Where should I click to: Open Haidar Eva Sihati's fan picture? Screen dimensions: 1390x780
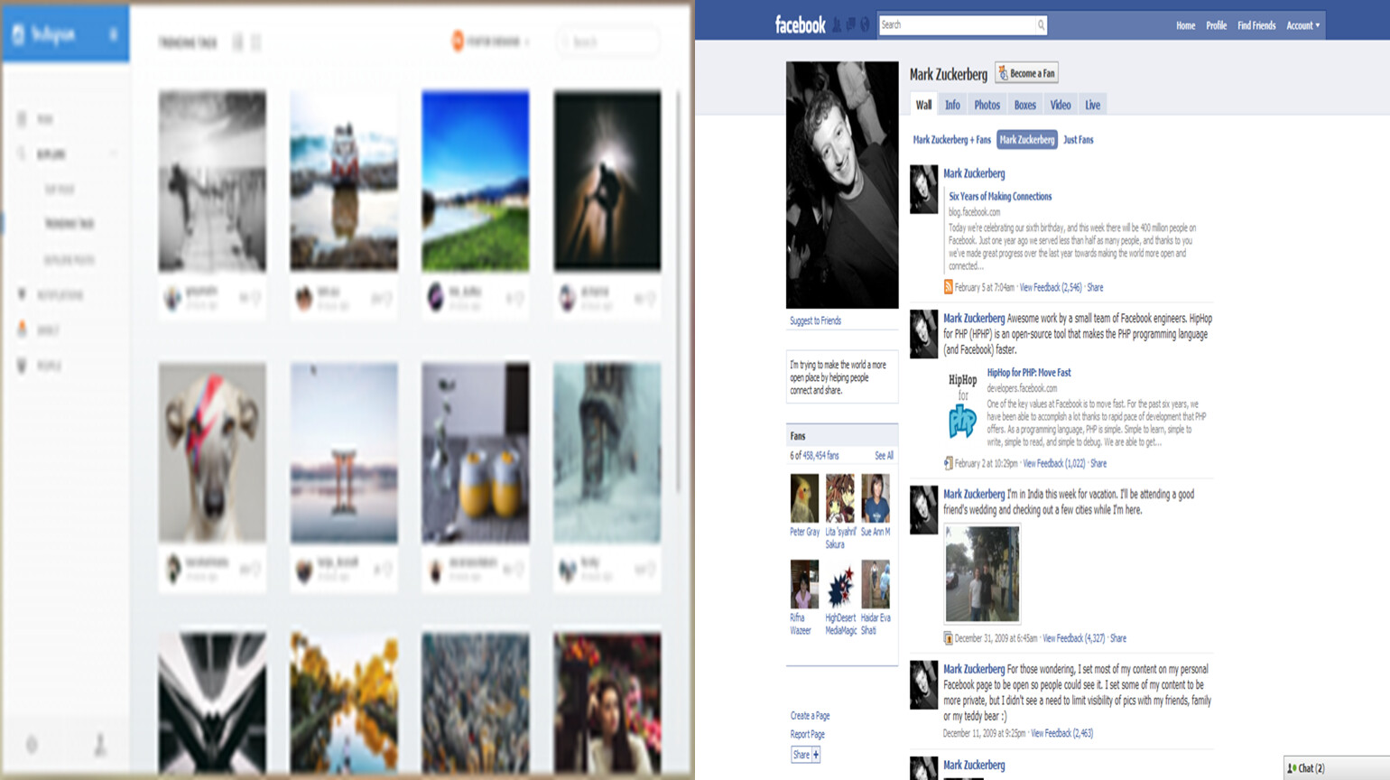pyautogui.click(x=876, y=584)
